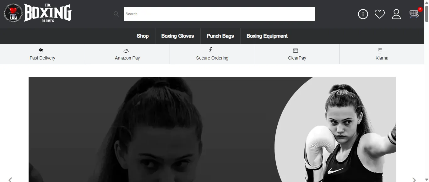Select Boxing Equipment in the navigation
This screenshot has width=429, height=182.
coord(267,36)
